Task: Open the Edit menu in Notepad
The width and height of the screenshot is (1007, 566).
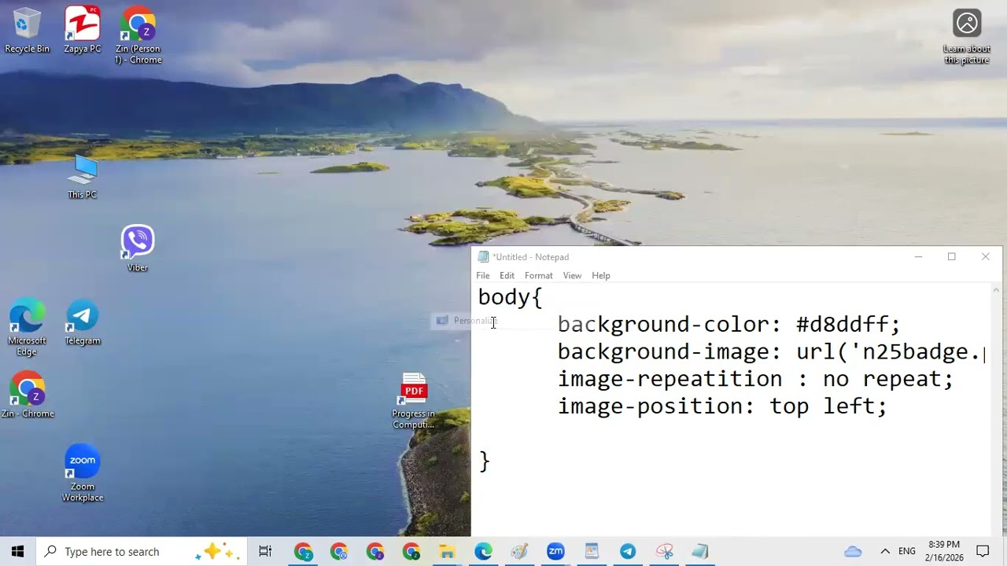Action: click(507, 275)
